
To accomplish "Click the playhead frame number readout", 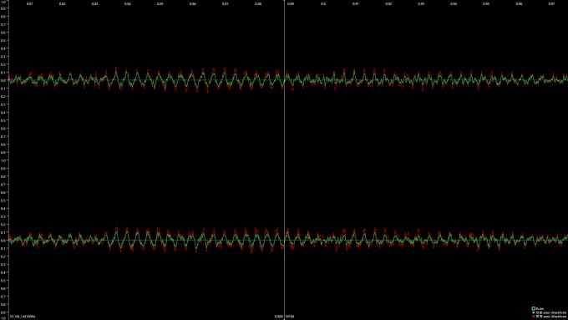I will [290, 317].
